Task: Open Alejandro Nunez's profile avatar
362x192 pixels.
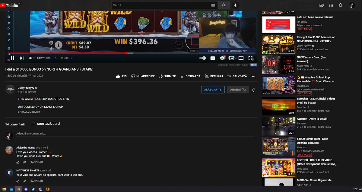Action: point(9,150)
